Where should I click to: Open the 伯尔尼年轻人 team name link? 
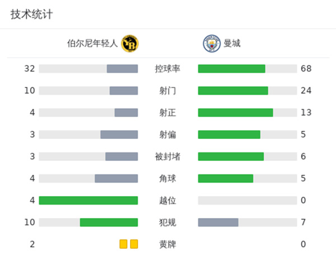[92, 43]
